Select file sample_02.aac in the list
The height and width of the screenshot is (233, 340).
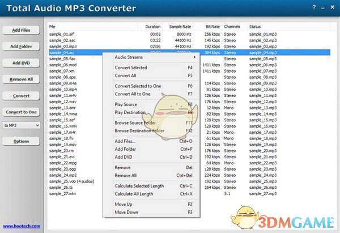[62, 40]
